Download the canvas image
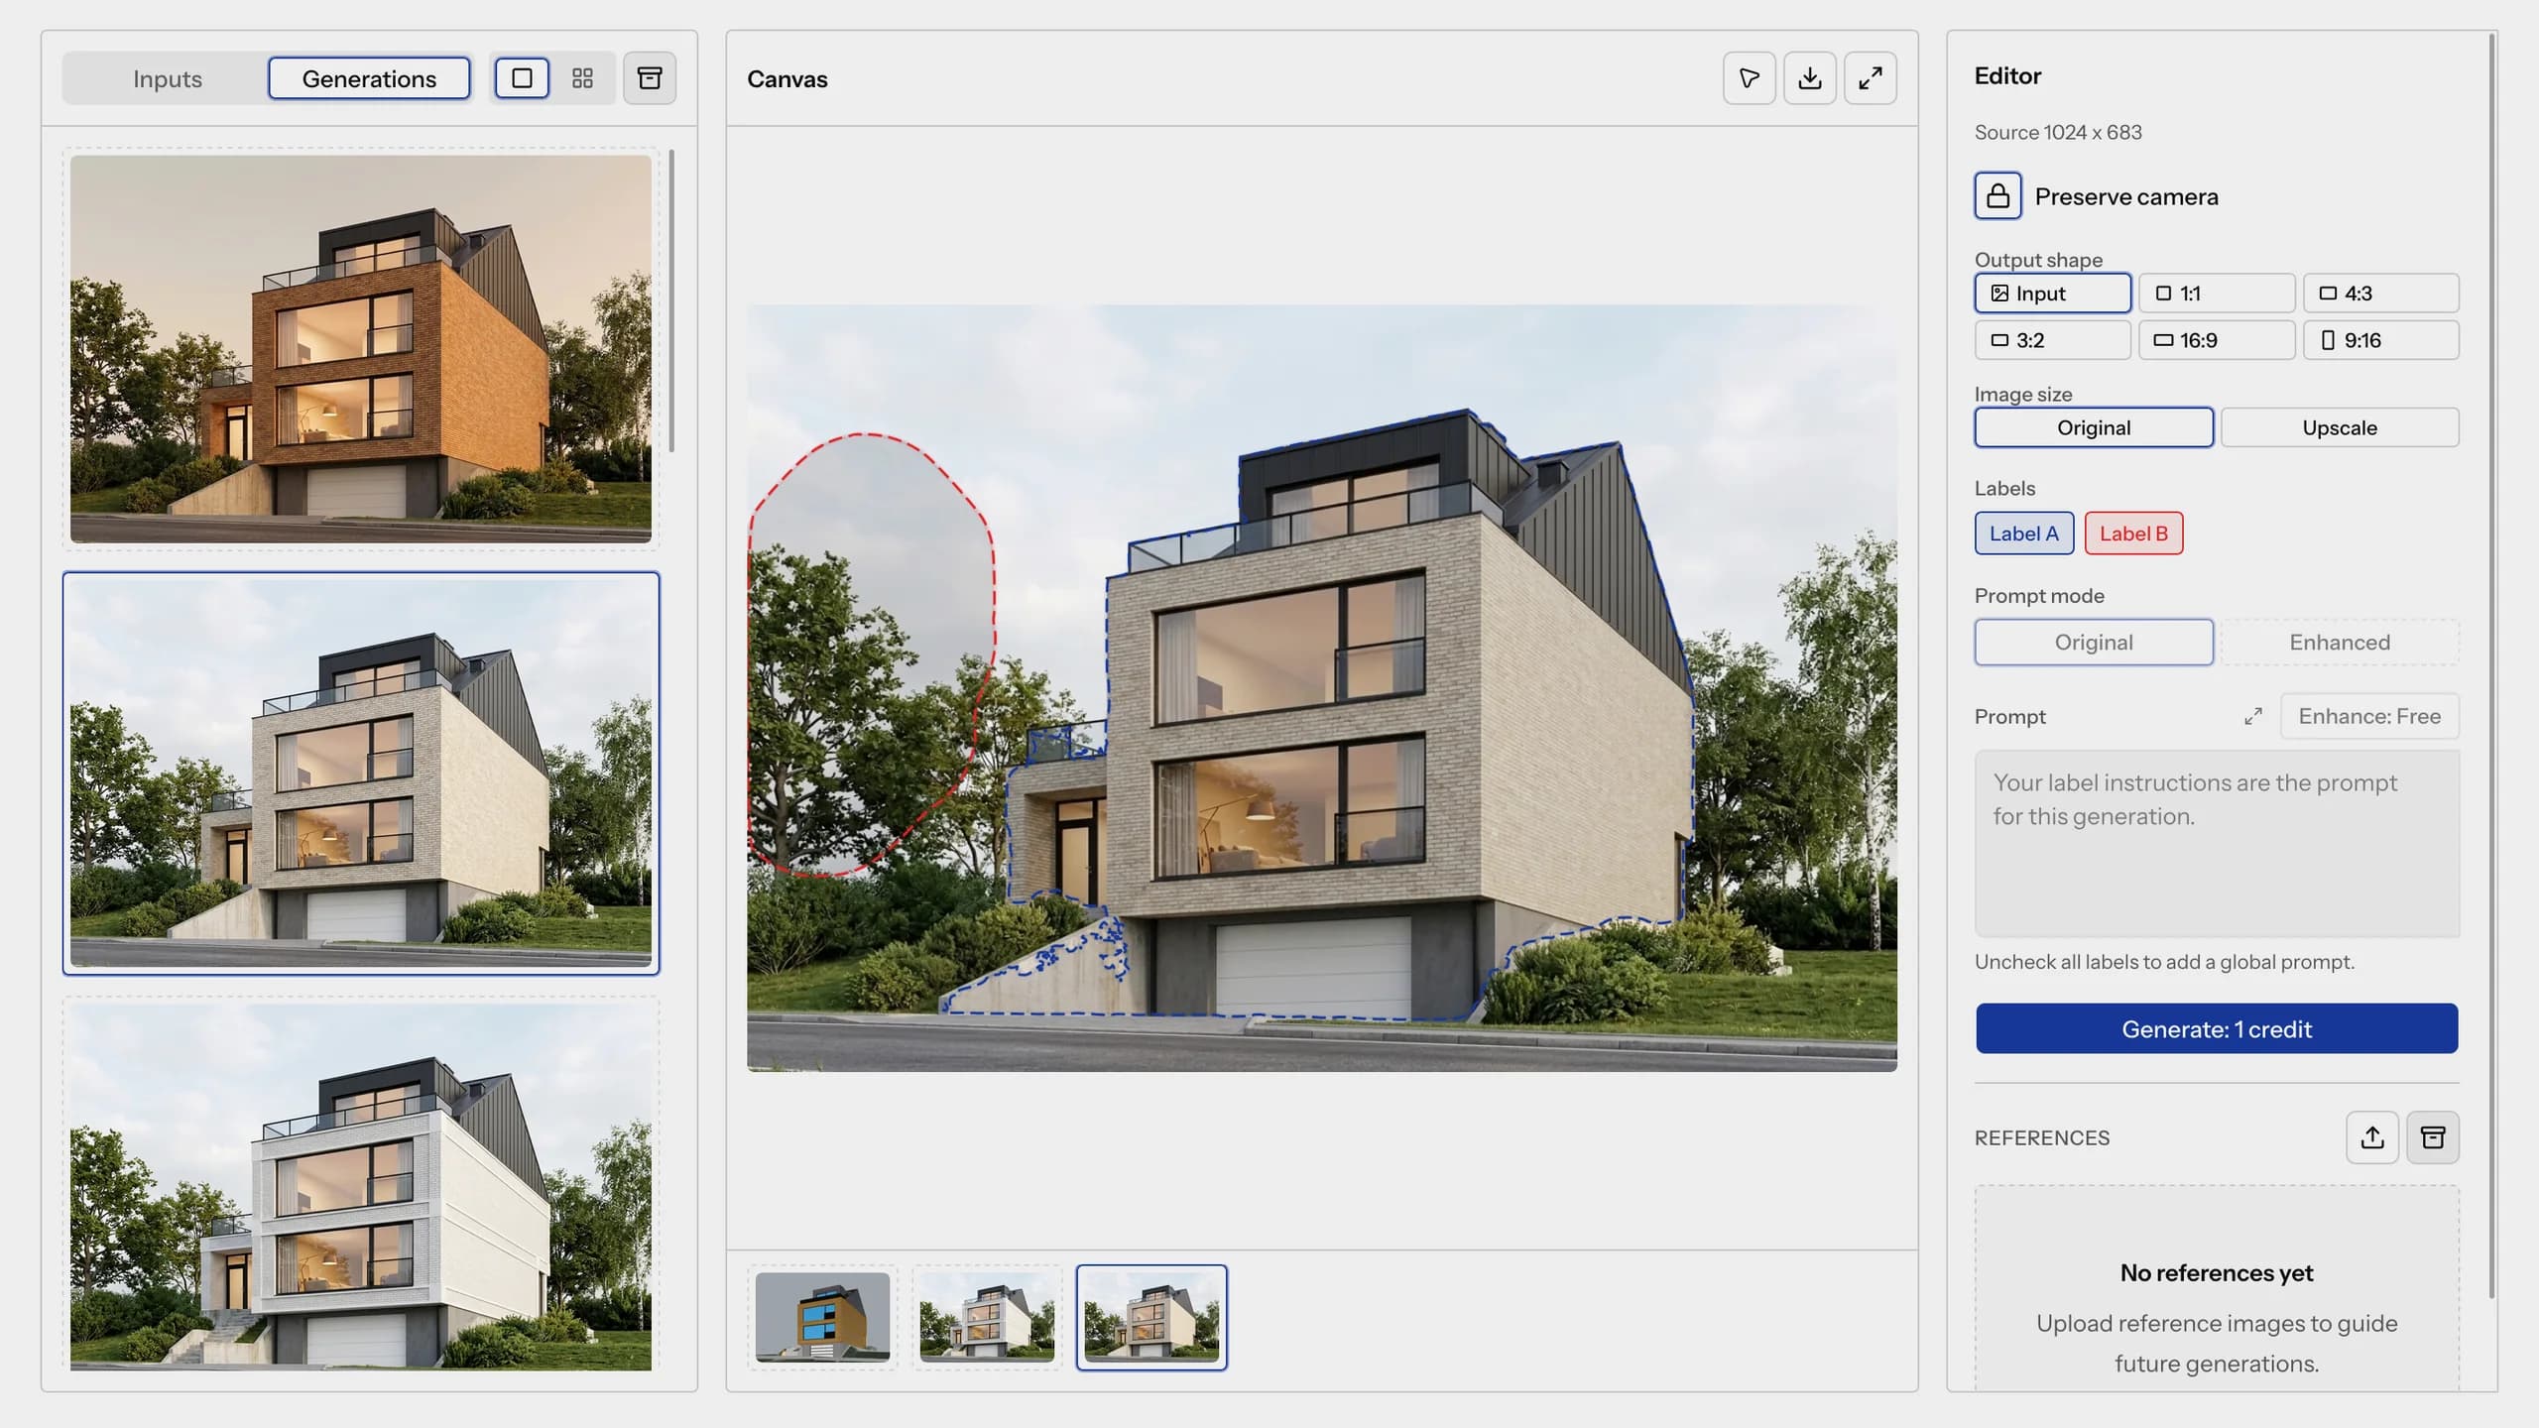This screenshot has width=2539, height=1428. coord(1810,78)
